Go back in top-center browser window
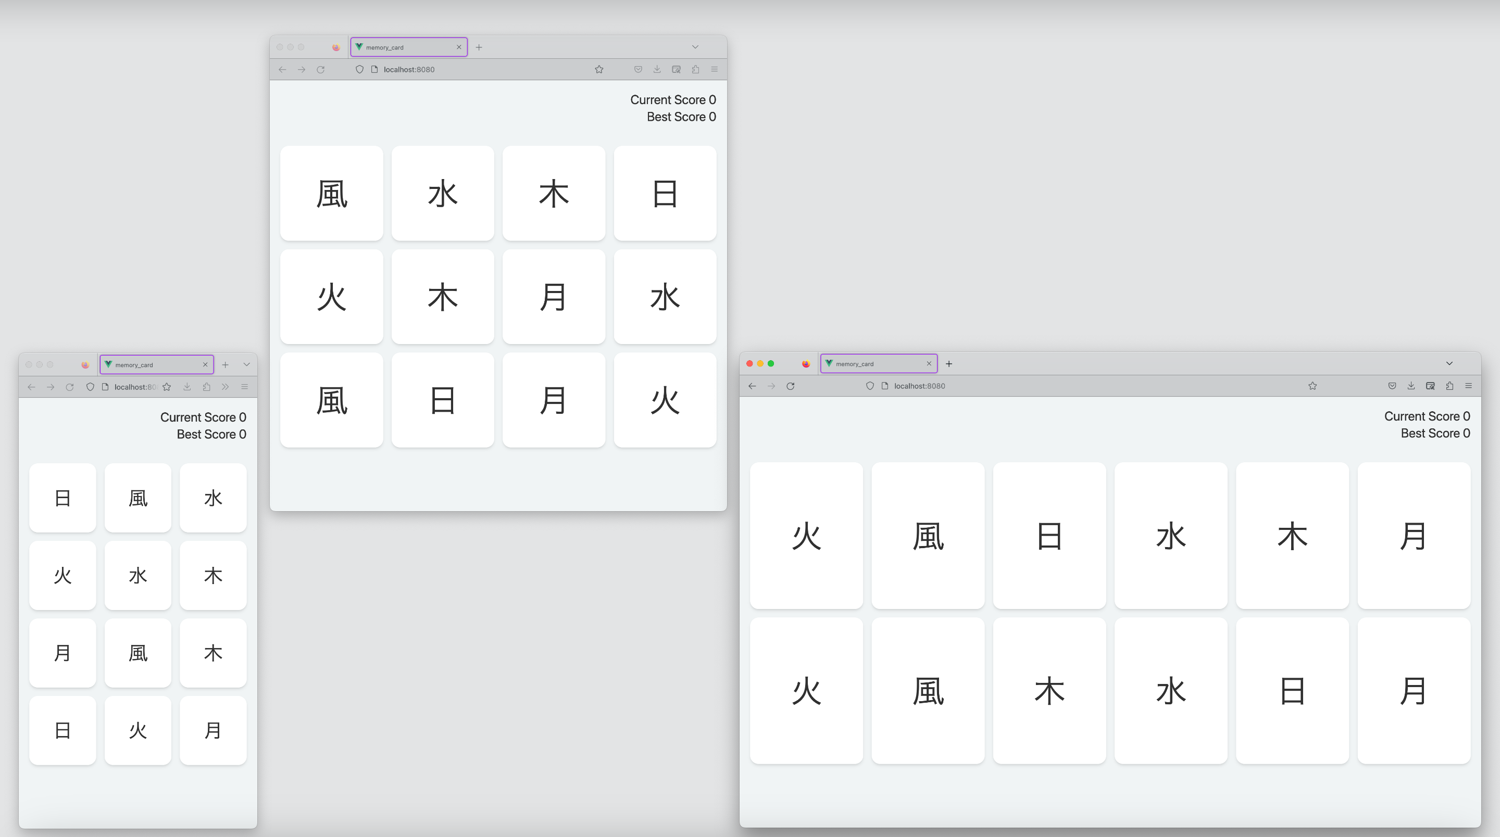This screenshot has height=837, width=1500. pos(282,69)
